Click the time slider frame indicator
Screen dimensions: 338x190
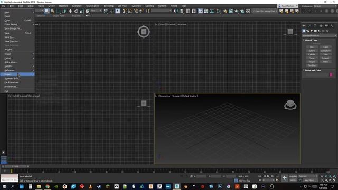click(15, 166)
